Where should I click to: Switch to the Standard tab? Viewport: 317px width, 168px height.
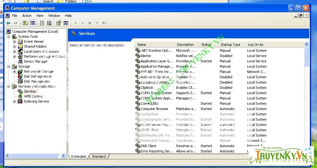coord(99,156)
